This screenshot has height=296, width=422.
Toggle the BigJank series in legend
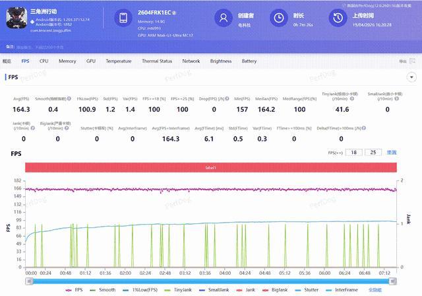click(x=275, y=290)
